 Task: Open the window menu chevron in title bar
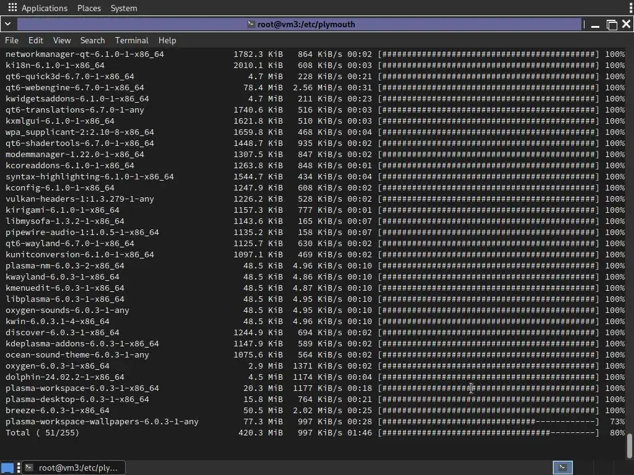(7, 24)
